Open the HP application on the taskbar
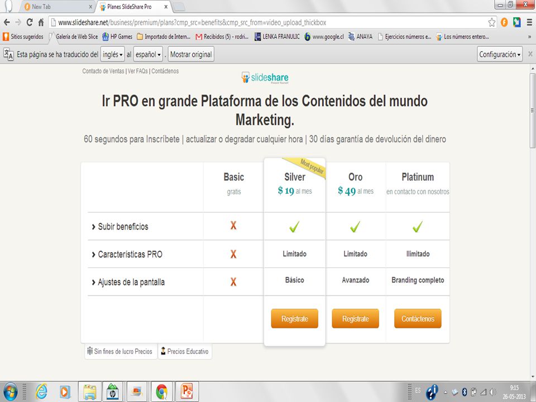Viewport: 536px width, 402px height. pyautogui.click(x=113, y=392)
